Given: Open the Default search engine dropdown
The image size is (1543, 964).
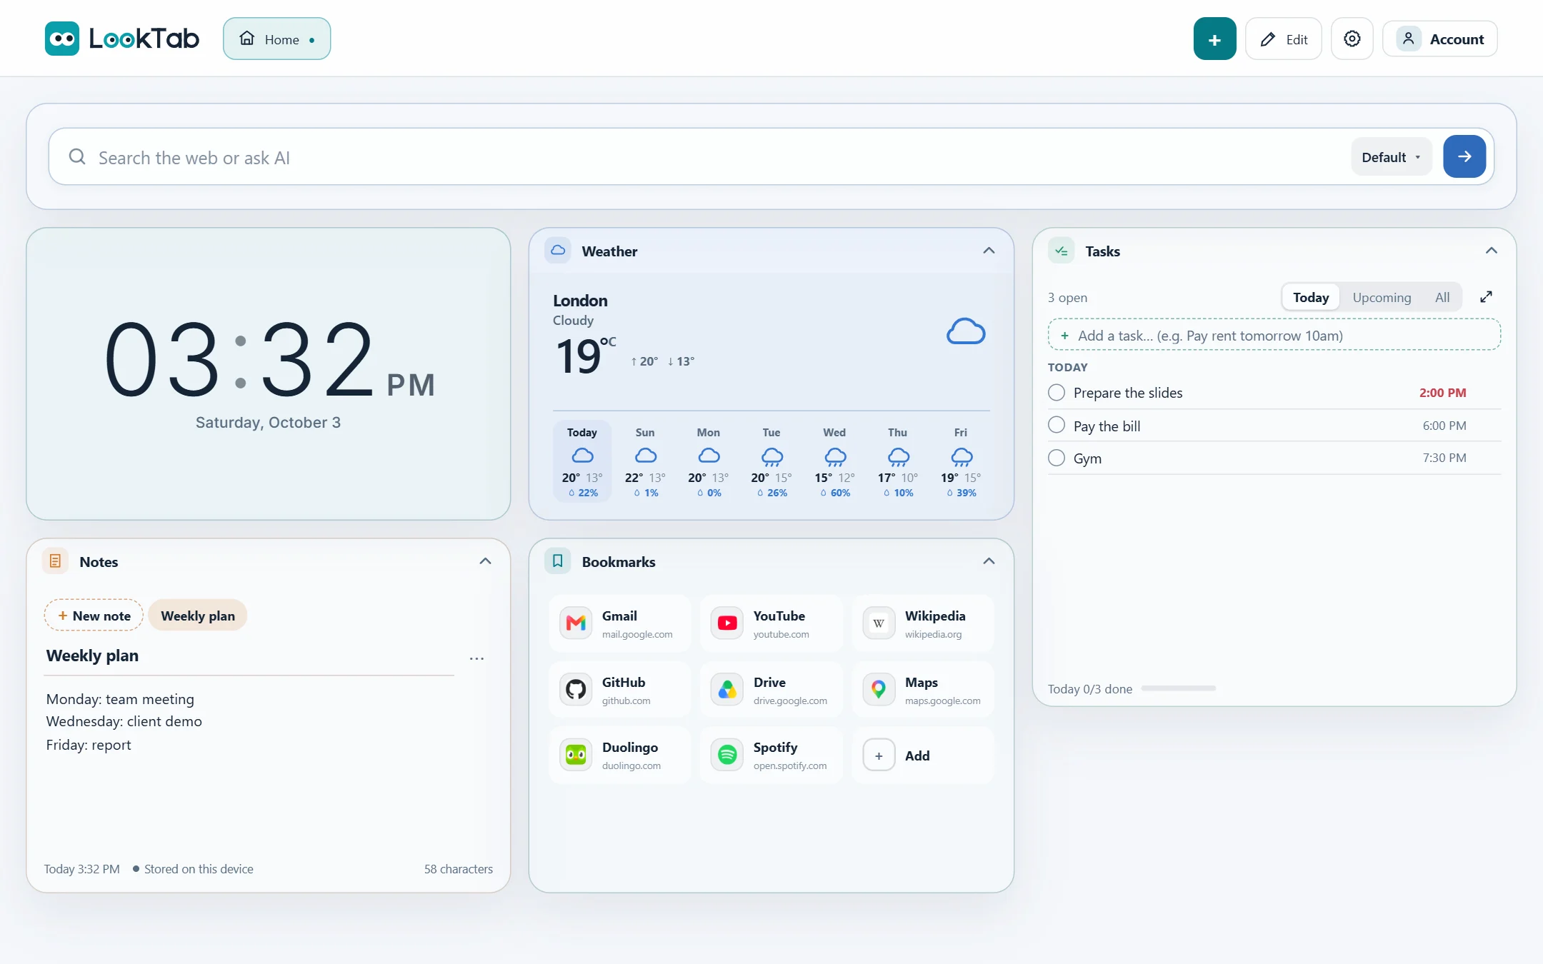Looking at the screenshot, I should point(1391,157).
